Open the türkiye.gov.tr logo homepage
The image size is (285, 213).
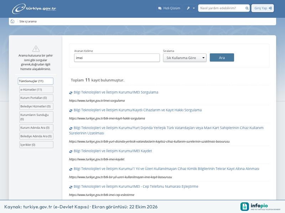point(34,9)
